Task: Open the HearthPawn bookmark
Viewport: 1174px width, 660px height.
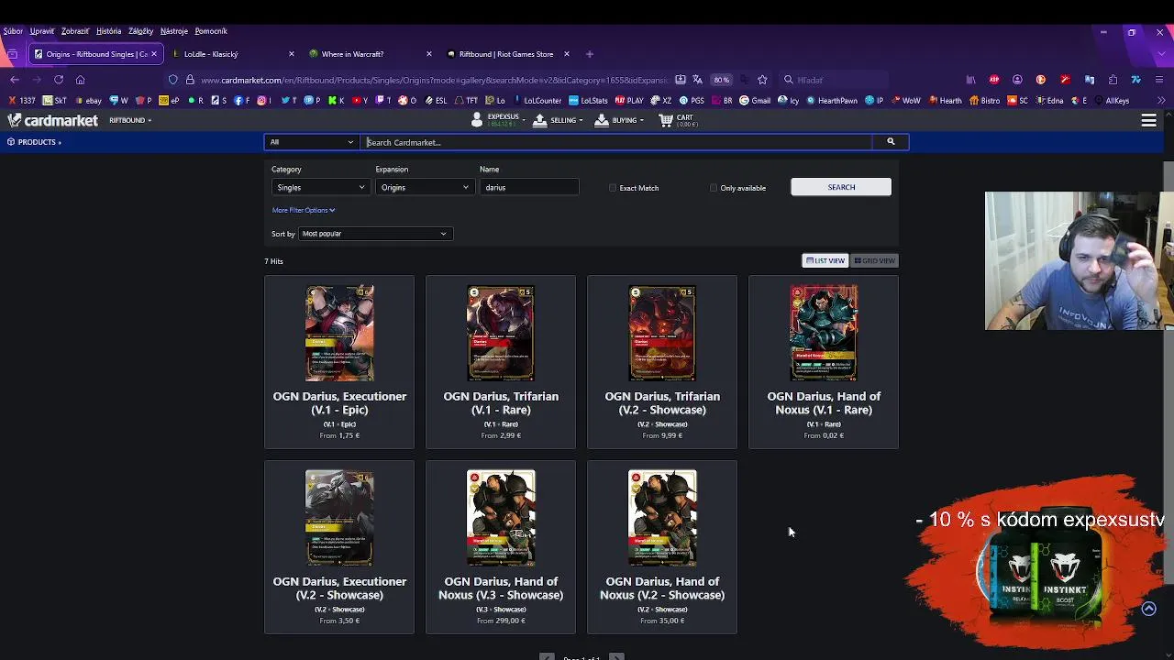Action: coord(832,101)
